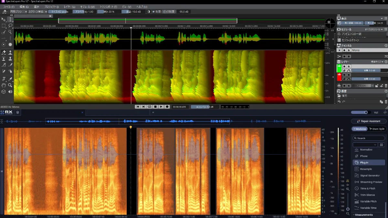
Task: Open the Legrana colormap dropdown
Action: [x=363, y=86]
